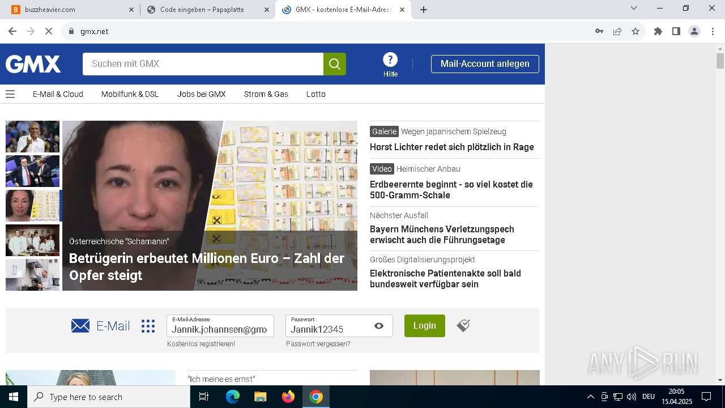The height and width of the screenshot is (408, 725).
Task: Open the Chrome profile avatar
Action: click(x=694, y=31)
